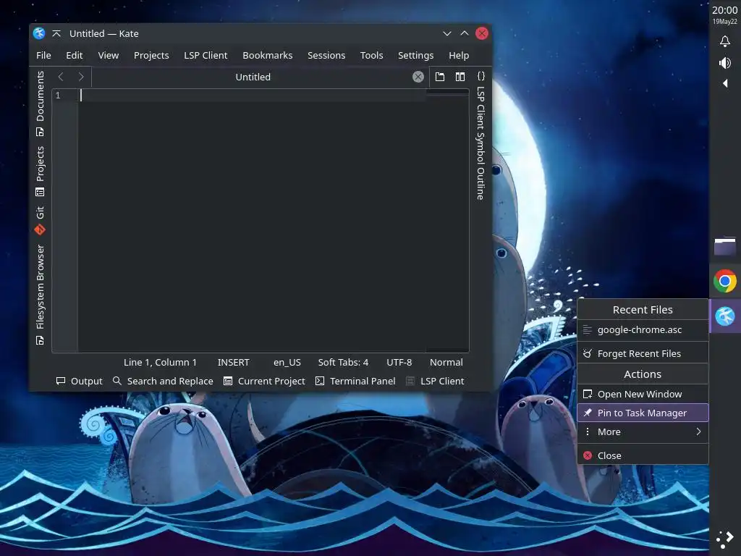The image size is (741, 556).
Task: Choose Open New Window action
Action: [643, 394]
